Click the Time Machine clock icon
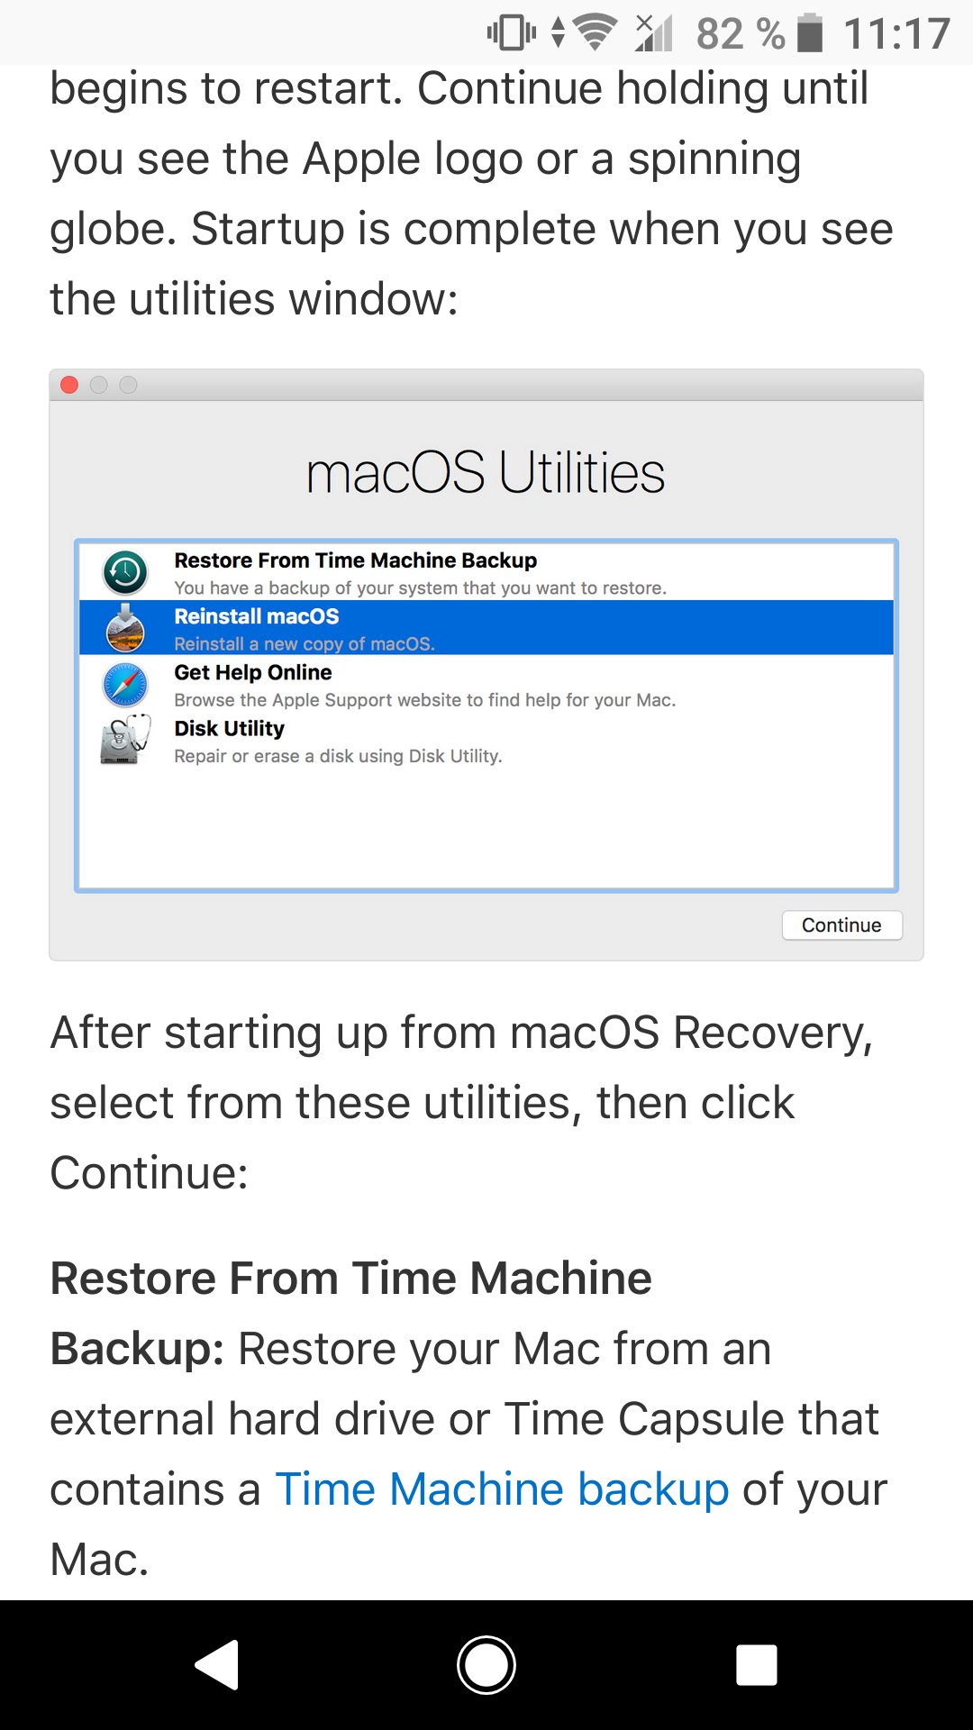This screenshot has height=1730, width=973. [125, 572]
